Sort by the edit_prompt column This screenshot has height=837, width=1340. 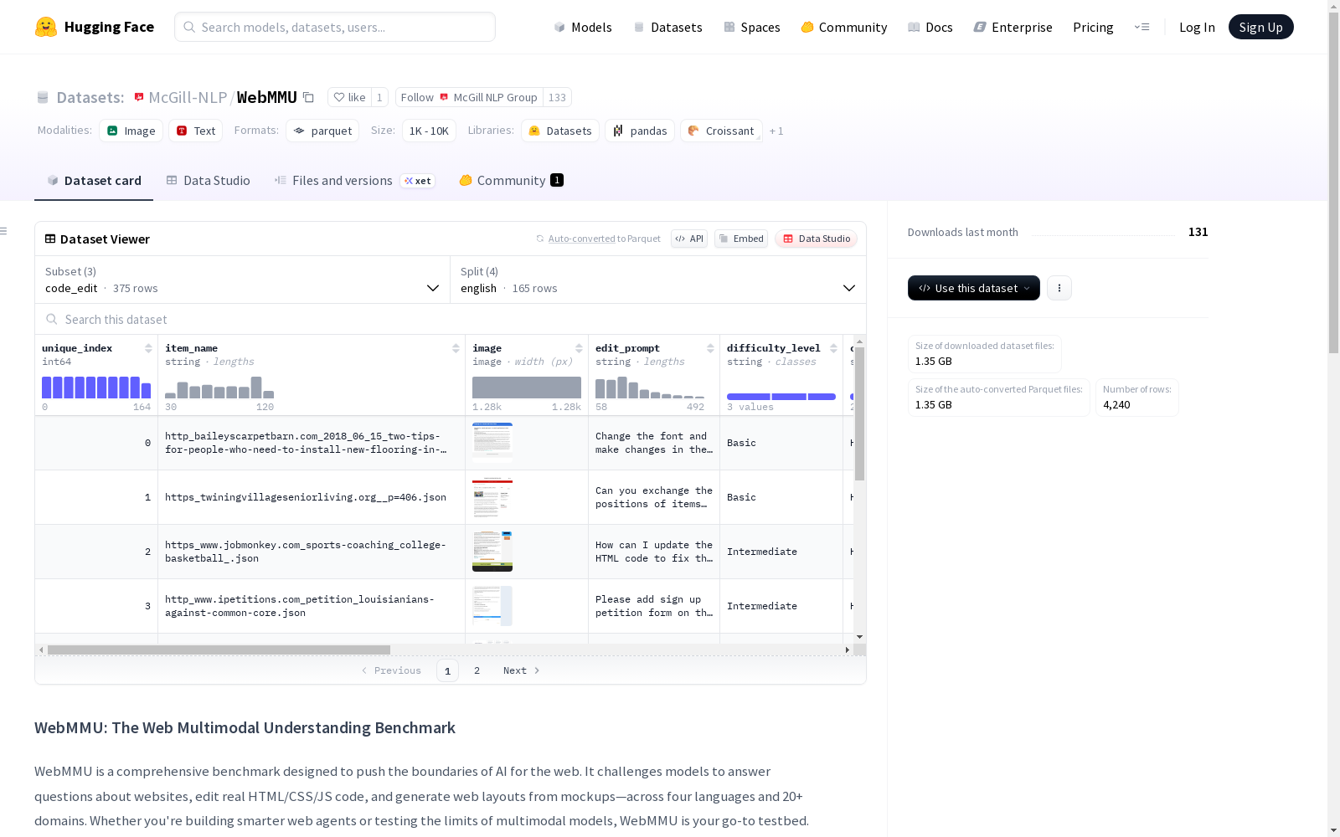[x=710, y=348]
